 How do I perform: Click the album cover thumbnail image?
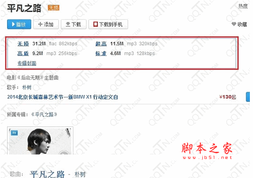[x=40, y=140]
